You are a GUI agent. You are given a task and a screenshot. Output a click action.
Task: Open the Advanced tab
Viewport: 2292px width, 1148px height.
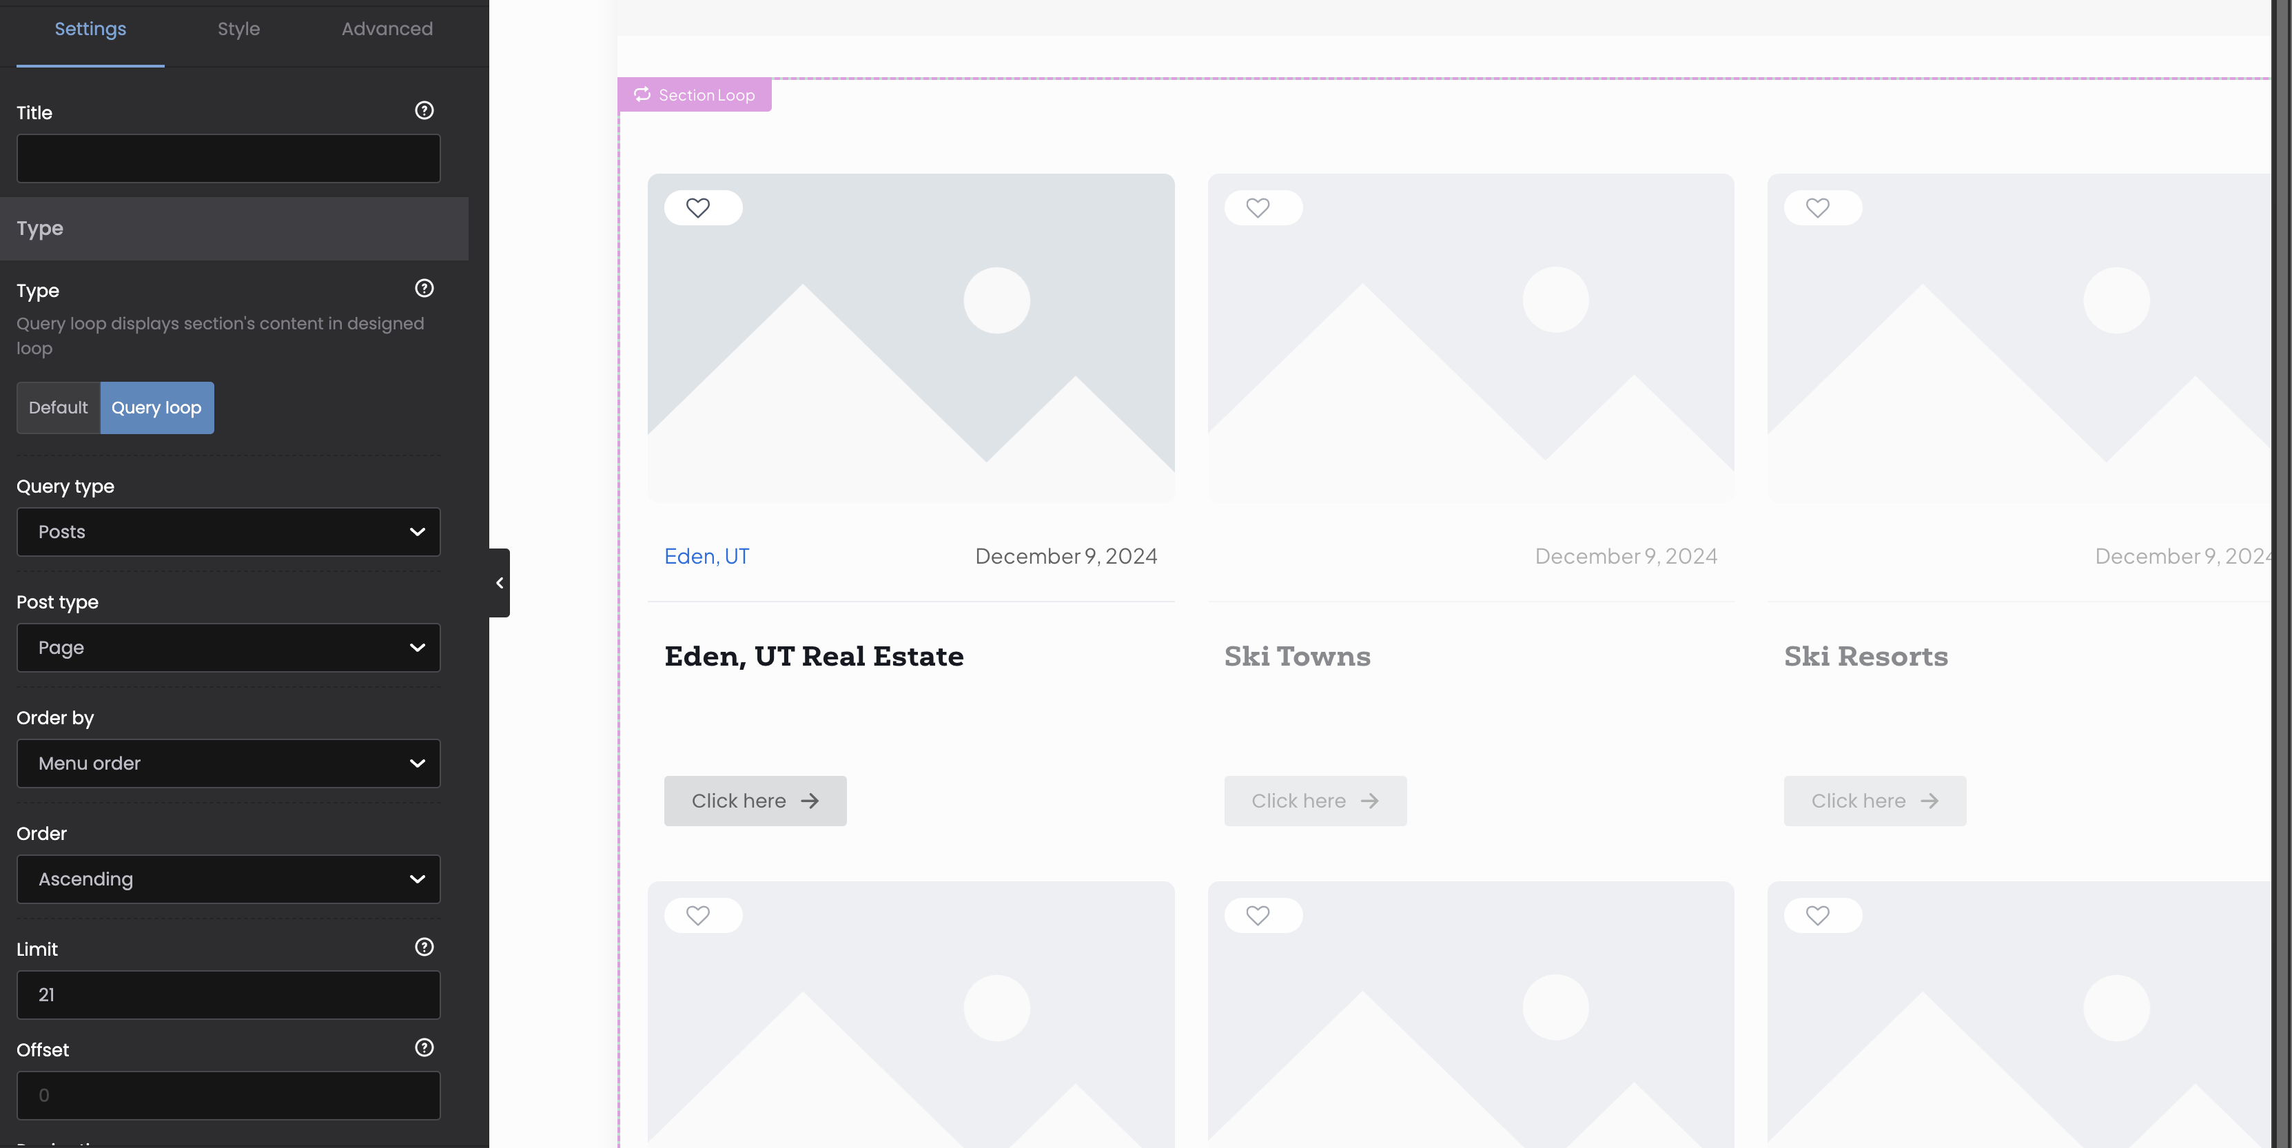[x=387, y=28]
